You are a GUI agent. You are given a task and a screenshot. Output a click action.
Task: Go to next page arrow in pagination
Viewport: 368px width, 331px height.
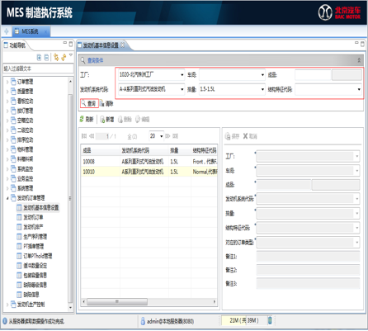pyautogui.click(x=167, y=136)
